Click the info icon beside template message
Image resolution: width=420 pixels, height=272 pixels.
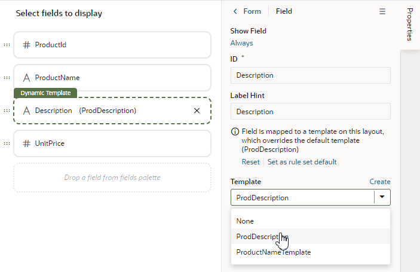point(235,132)
